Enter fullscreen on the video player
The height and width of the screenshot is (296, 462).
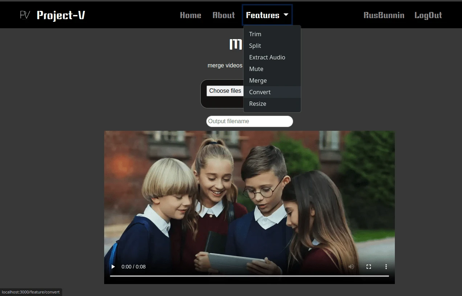[369, 267]
